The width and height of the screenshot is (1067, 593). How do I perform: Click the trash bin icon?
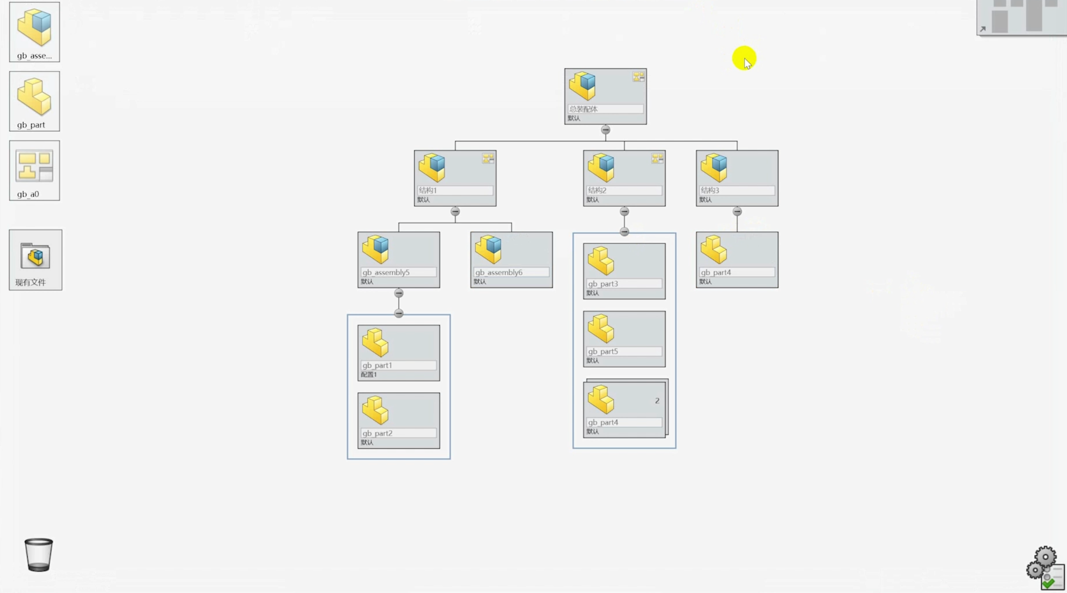point(39,554)
